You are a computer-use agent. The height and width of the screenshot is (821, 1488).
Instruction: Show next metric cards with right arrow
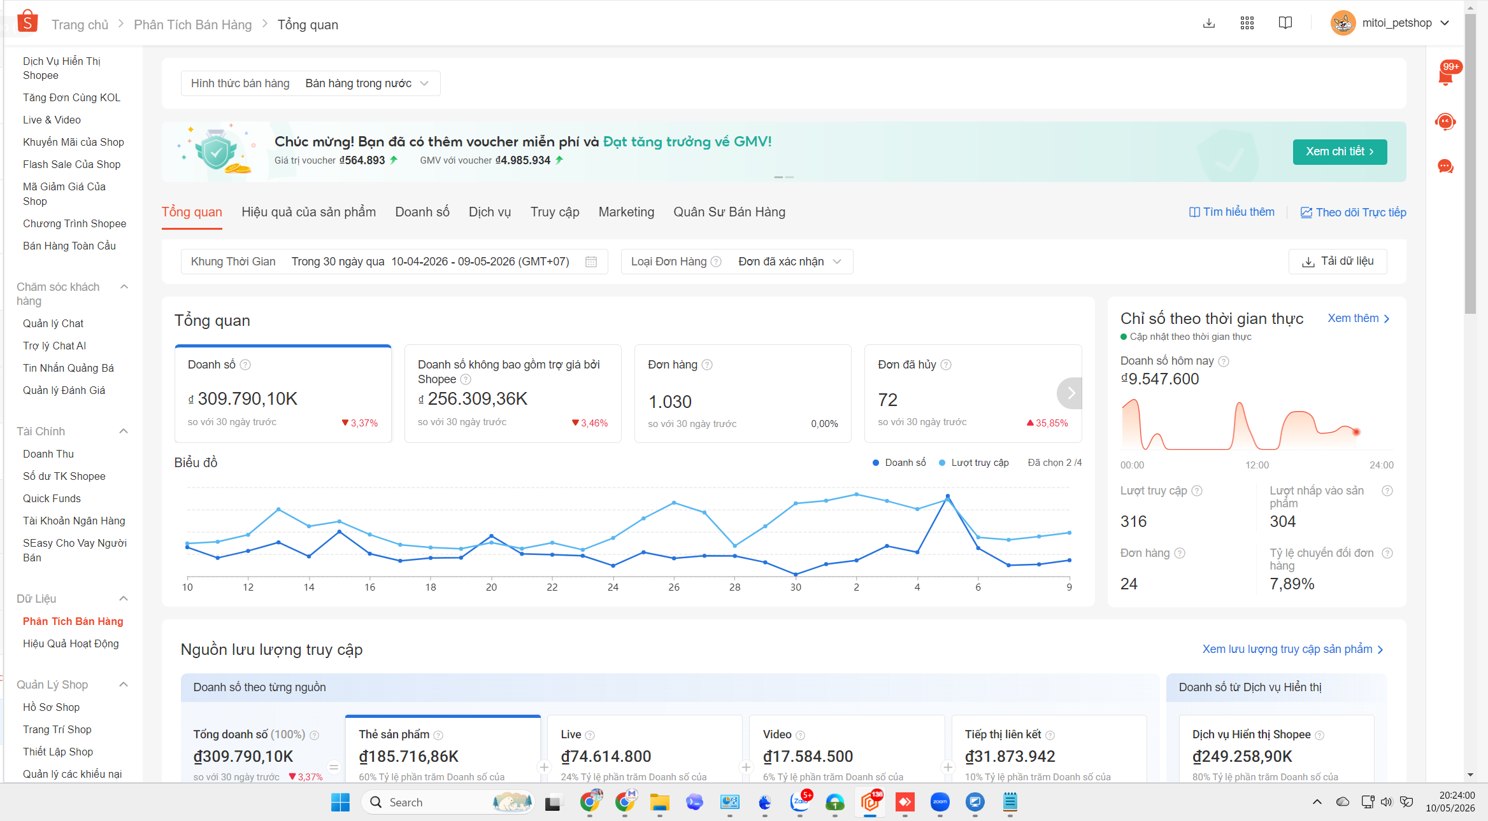(1070, 393)
